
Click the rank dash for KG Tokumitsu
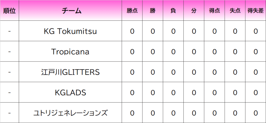click(9, 32)
